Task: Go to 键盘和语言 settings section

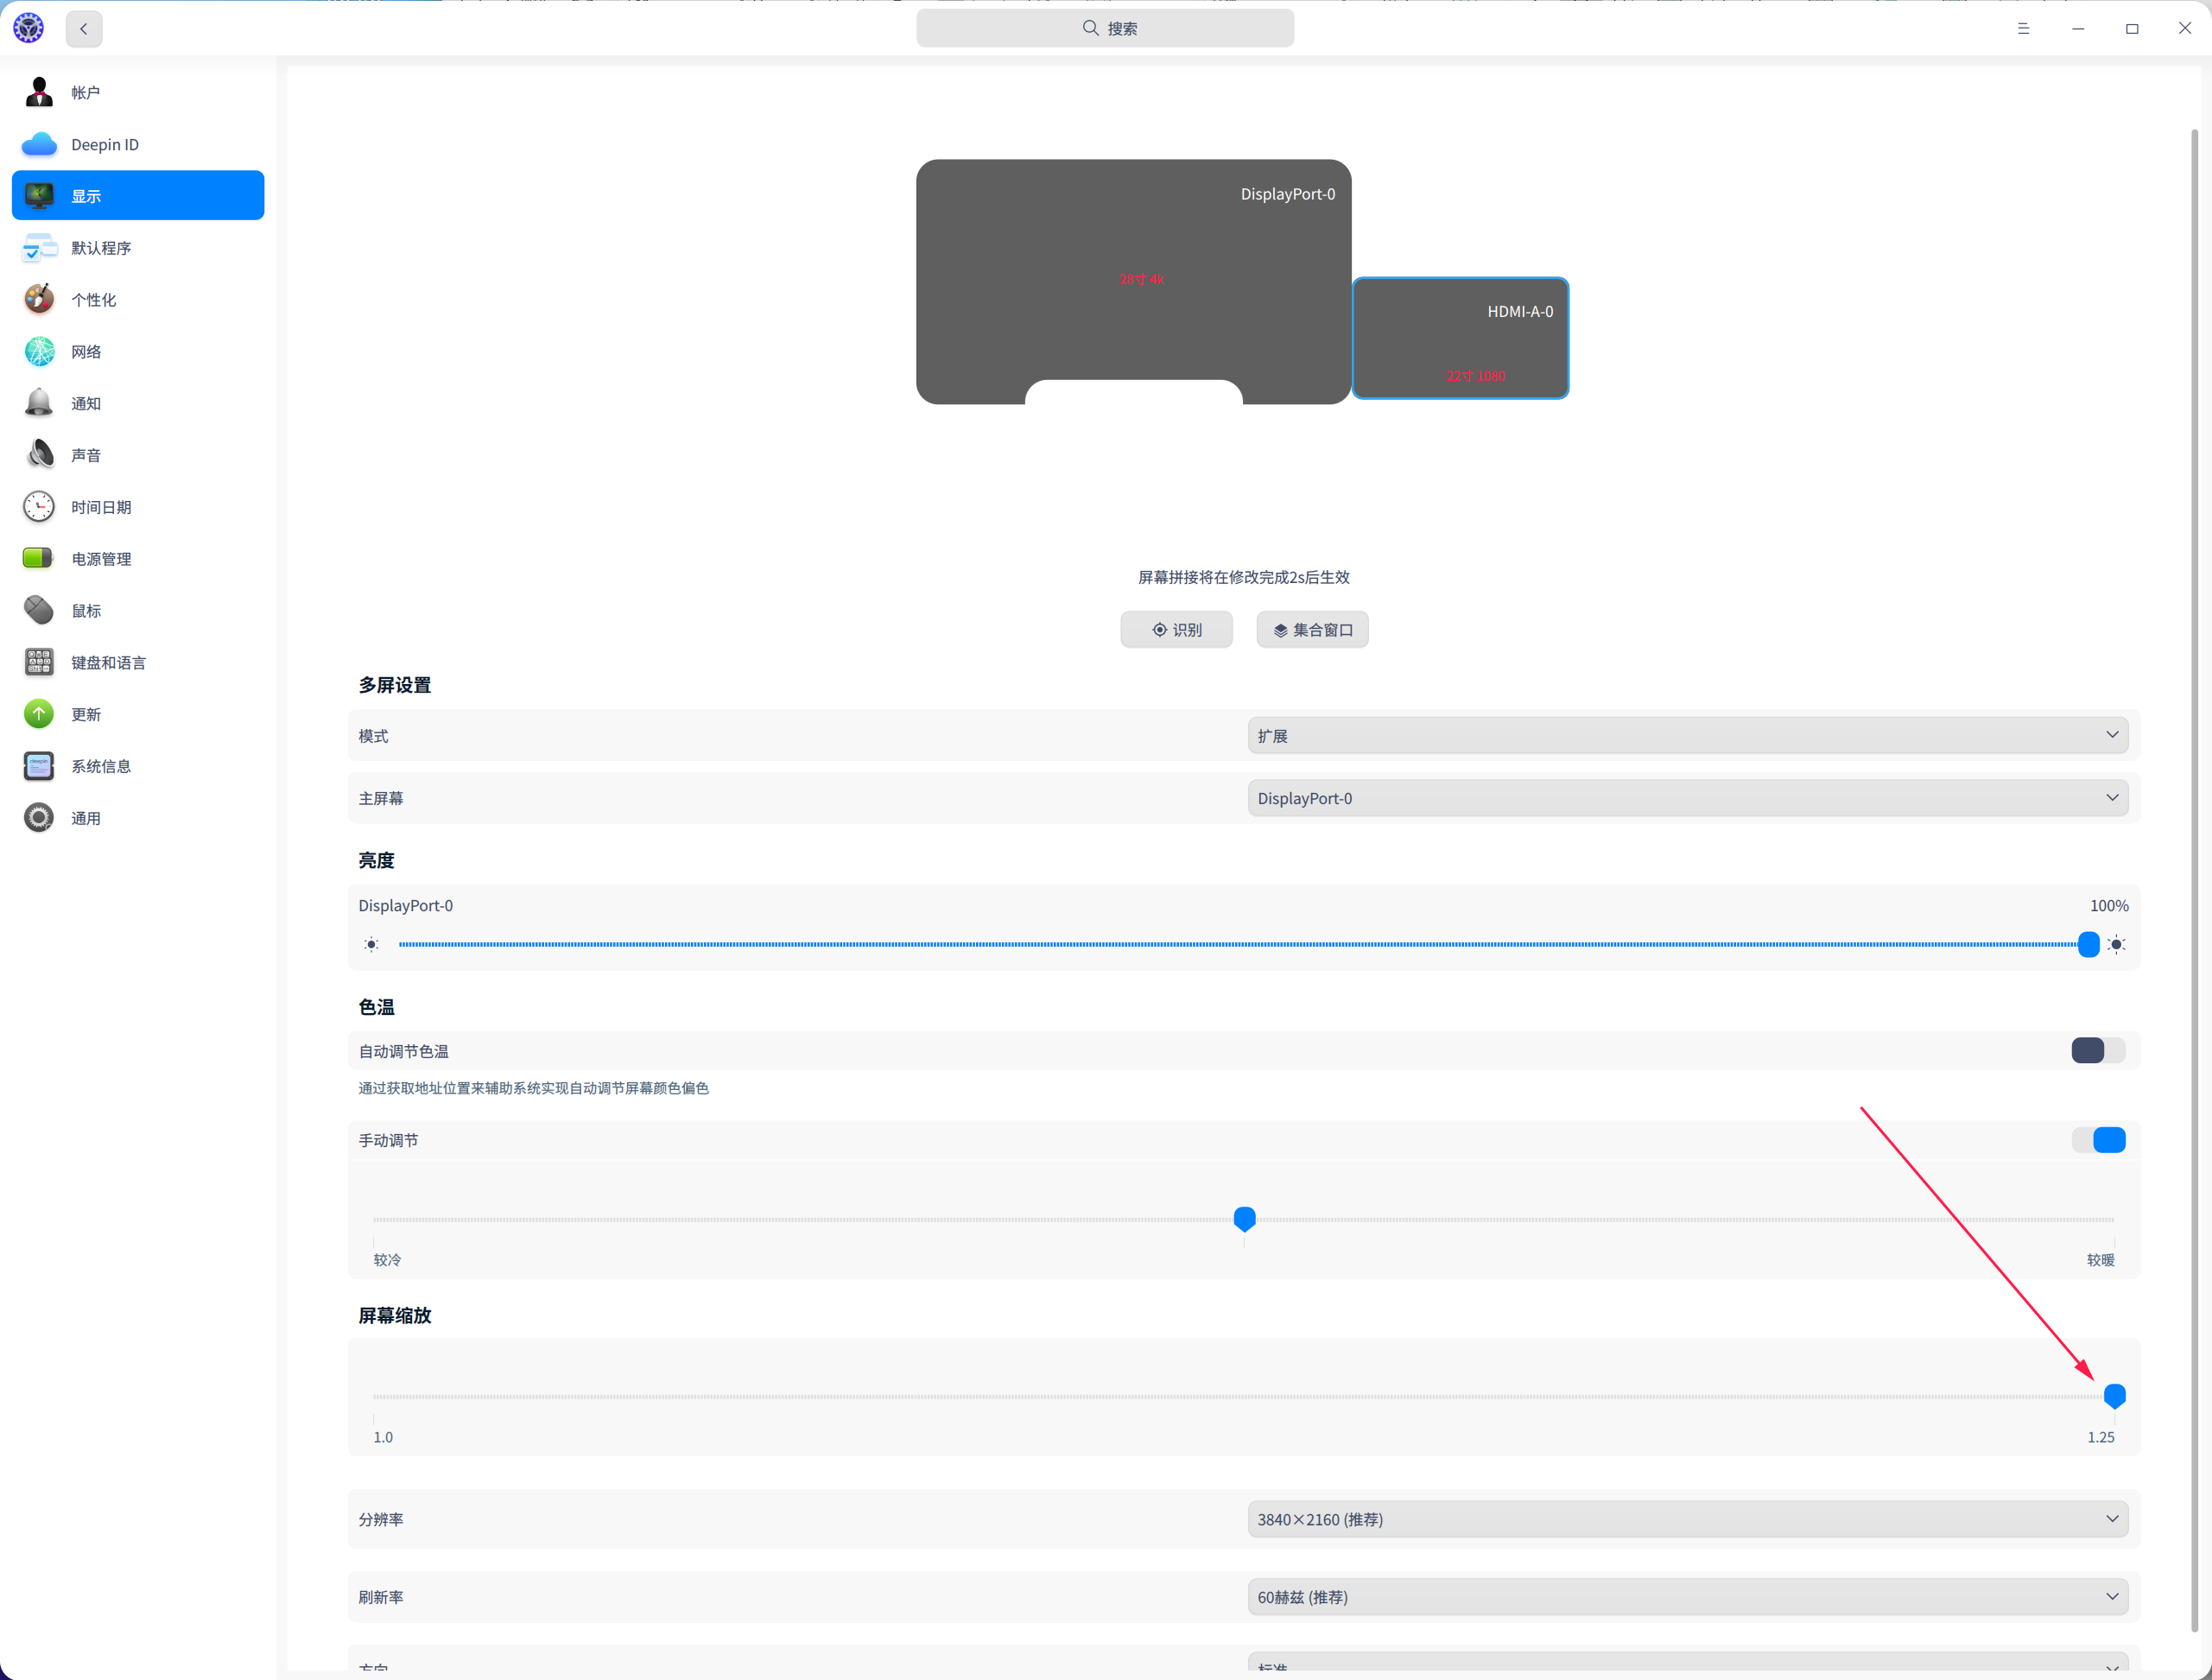Action: 108,662
